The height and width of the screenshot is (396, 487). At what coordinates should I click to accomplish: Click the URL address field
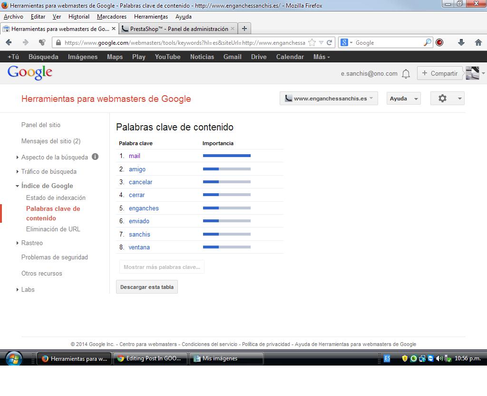click(x=185, y=42)
